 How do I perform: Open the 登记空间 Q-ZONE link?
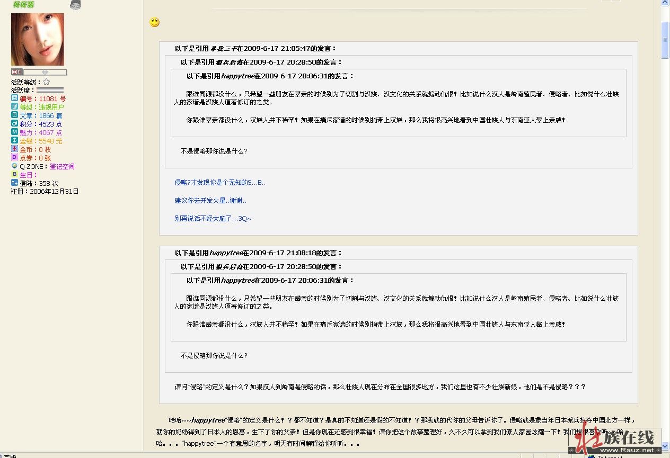tap(62, 166)
